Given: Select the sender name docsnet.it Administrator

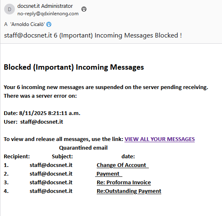Looking at the screenshot, I should [x=45, y=6].
